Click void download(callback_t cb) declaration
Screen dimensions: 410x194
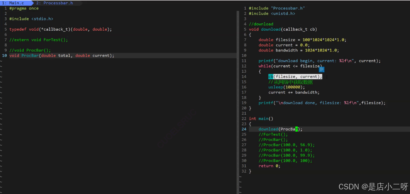coord(283,29)
